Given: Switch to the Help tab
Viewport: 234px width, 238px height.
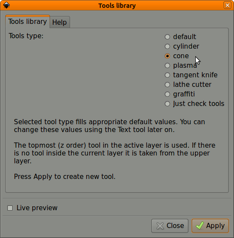Looking at the screenshot, I should pos(60,22).
